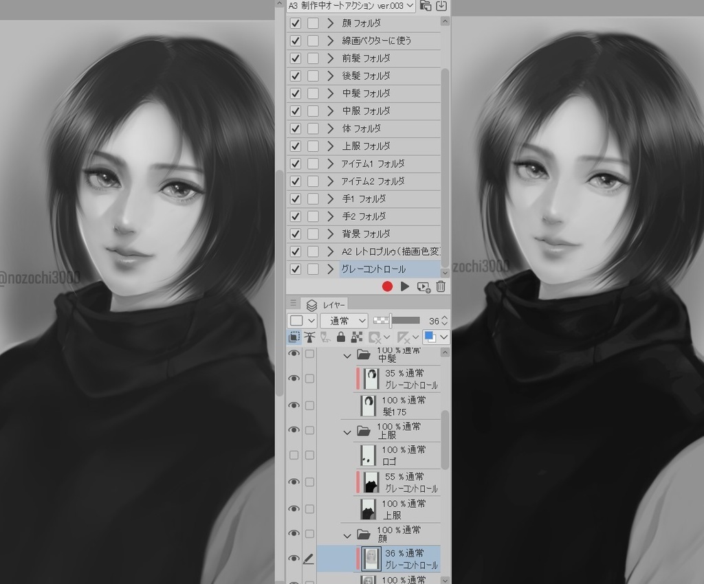Select the 上服 layer thumbnail
The width and height of the screenshot is (704, 584).
pos(368,509)
